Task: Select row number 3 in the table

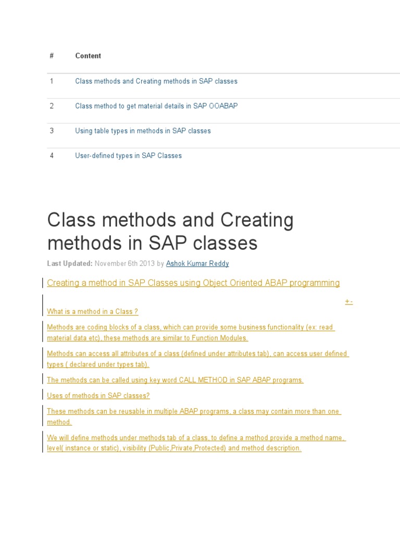Action: 52,131
